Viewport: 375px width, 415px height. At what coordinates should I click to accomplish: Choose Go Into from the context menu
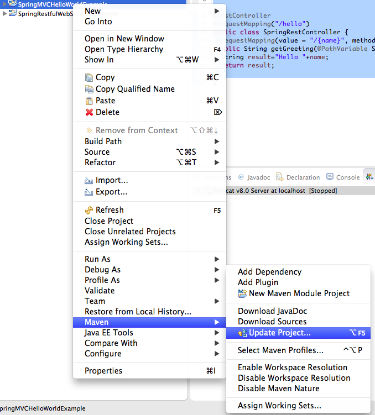point(149,22)
